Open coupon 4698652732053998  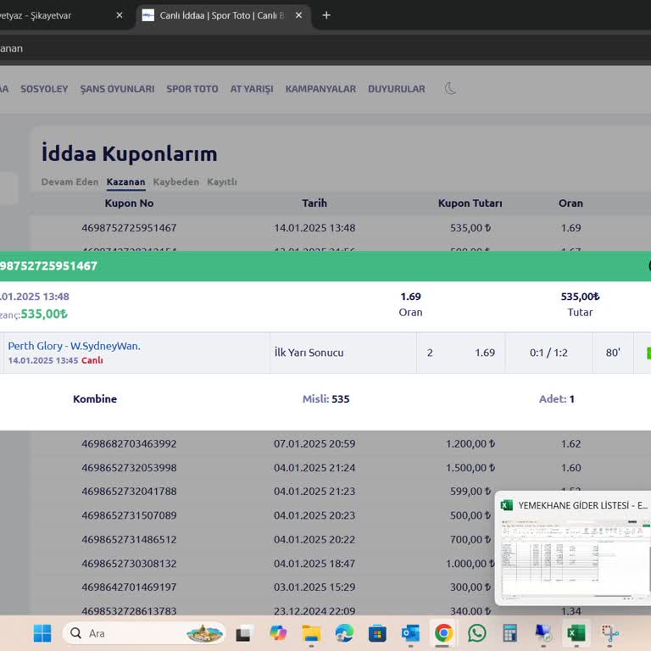click(129, 468)
